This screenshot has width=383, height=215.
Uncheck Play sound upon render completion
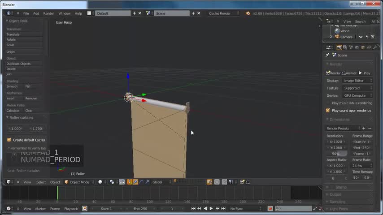tap(328, 111)
